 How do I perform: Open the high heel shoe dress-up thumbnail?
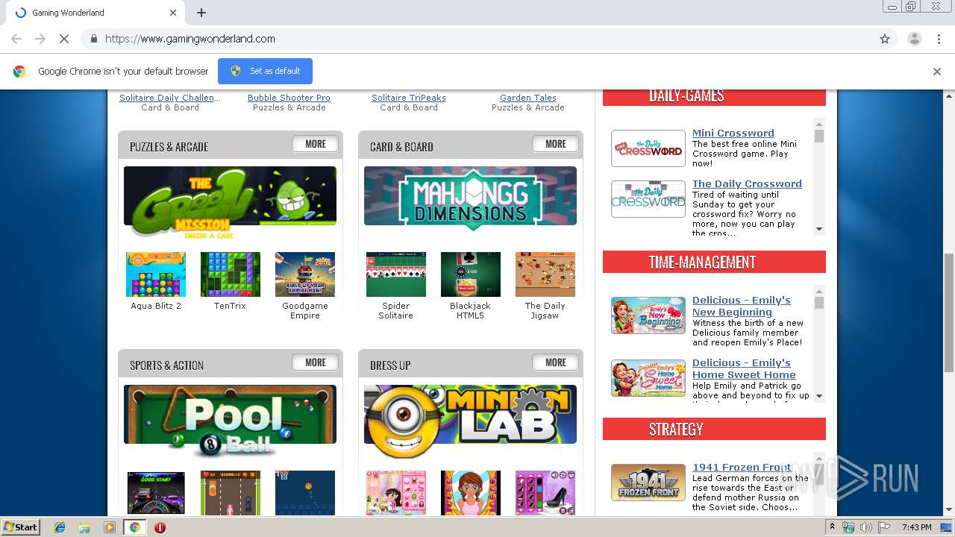(545, 492)
